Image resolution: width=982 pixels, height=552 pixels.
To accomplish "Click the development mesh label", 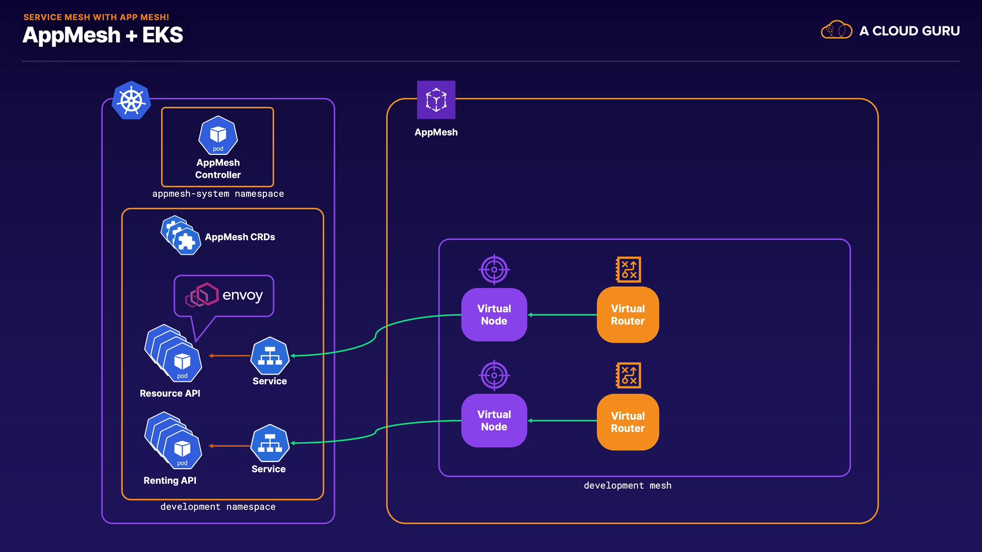I will (x=628, y=486).
